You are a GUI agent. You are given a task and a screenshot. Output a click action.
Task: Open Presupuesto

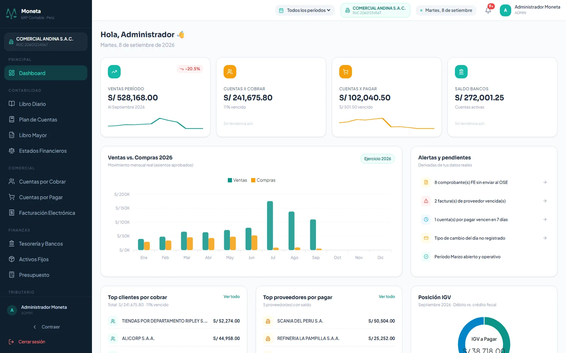[46, 275]
